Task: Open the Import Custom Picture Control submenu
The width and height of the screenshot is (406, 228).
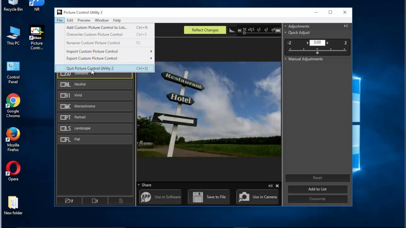Action: 105,51
